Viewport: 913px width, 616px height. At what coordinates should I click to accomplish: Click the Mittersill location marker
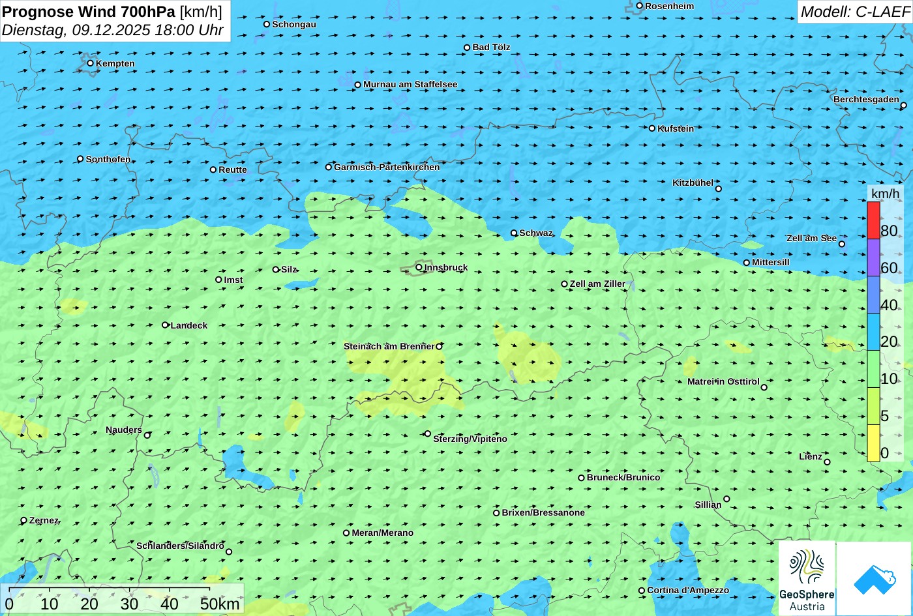click(746, 263)
